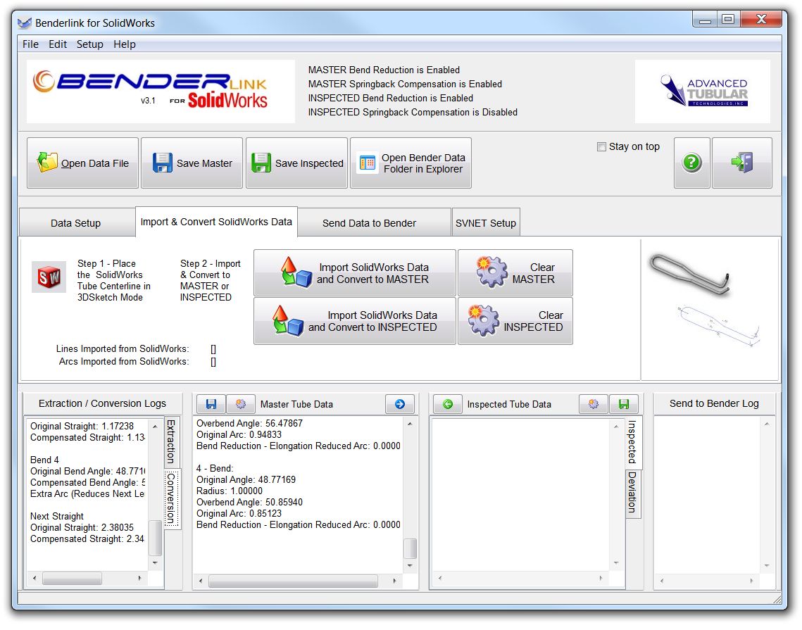Screen dimensions: 802x630
Task: Click the green help question mark icon
Action: pyautogui.click(x=691, y=163)
